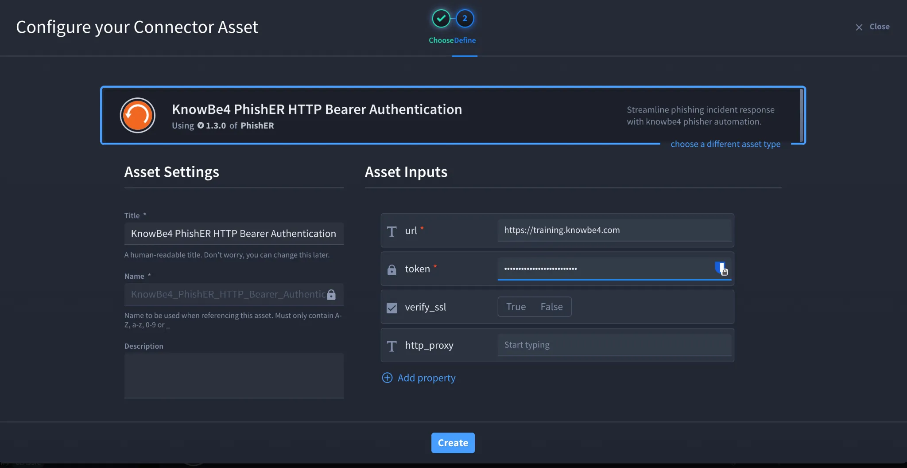Click the version badge icon next to 1.3.0
Viewport: 907px width, 468px height.
(x=201, y=125)
